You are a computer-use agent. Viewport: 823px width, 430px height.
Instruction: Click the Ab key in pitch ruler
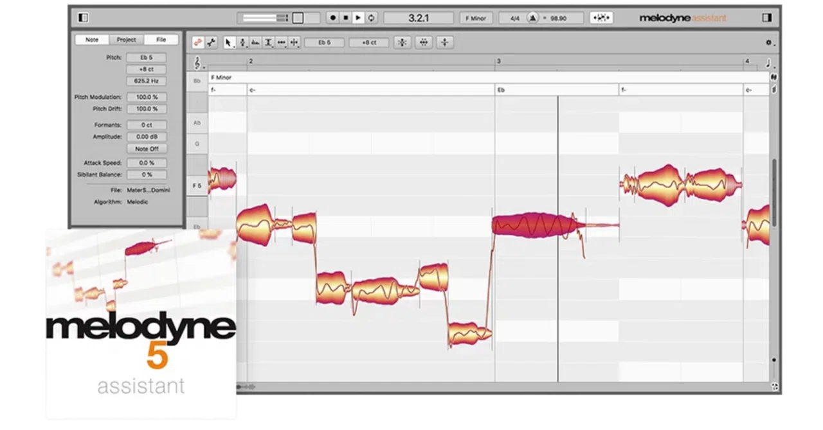tap(197, 123)
